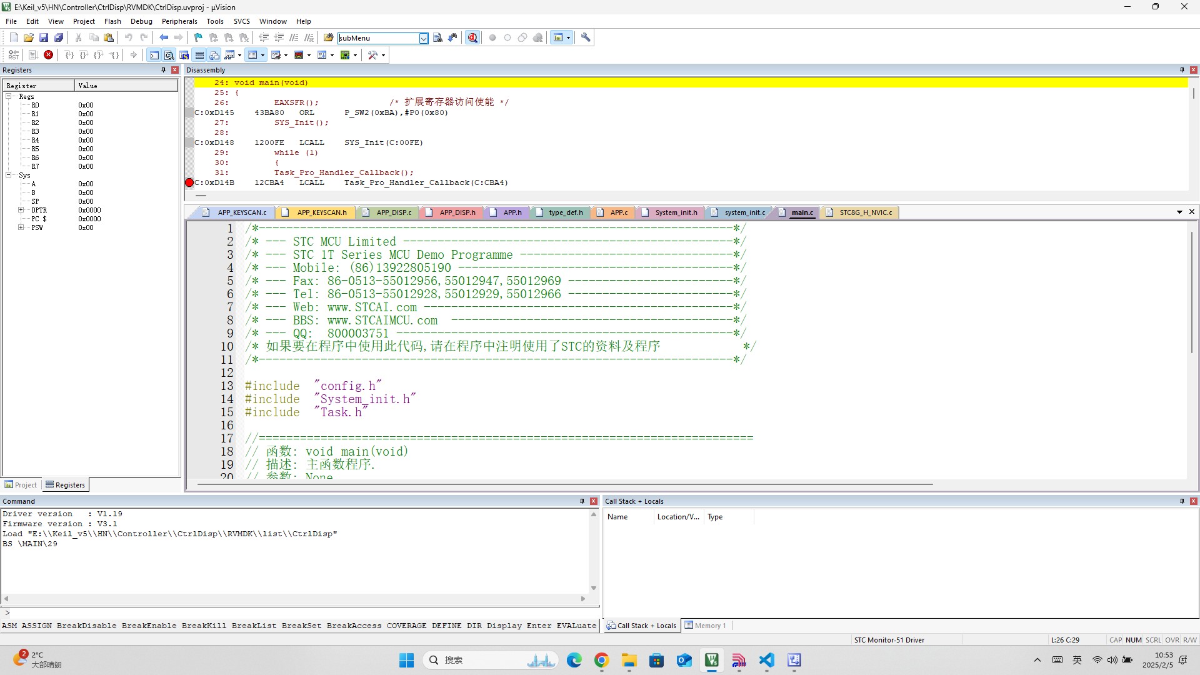Open the Analysis Windows dropdown arrow

[x=309, y=55]
